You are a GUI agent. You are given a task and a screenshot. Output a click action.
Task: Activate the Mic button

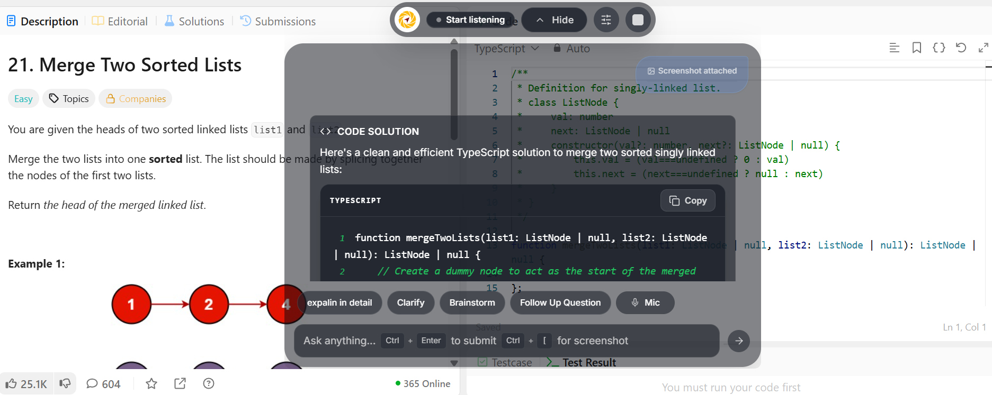pyautogui.click(x=645, y=303)
